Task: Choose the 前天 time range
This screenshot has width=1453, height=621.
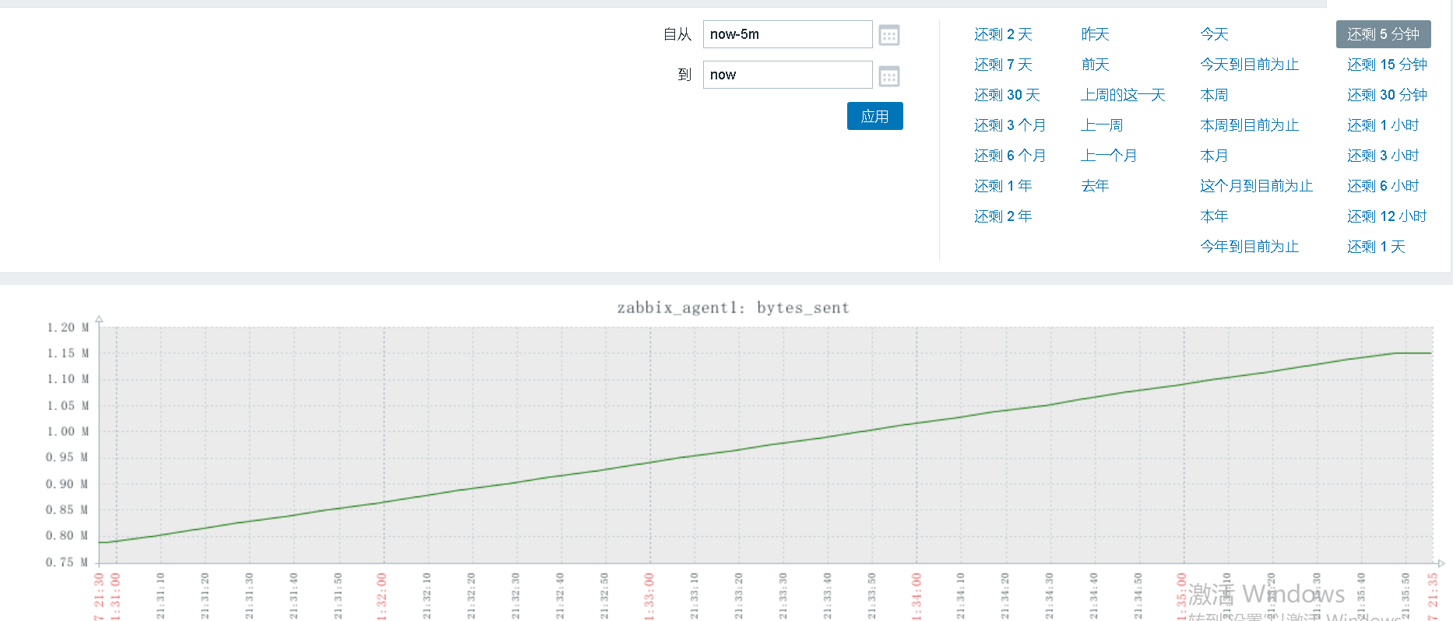Action: (x=1095, y=65)
